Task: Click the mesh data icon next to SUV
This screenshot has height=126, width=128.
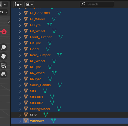Action: (46, 115)
